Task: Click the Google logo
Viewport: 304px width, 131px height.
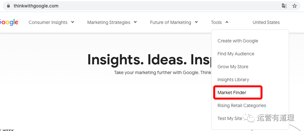Action: [9, 22]
